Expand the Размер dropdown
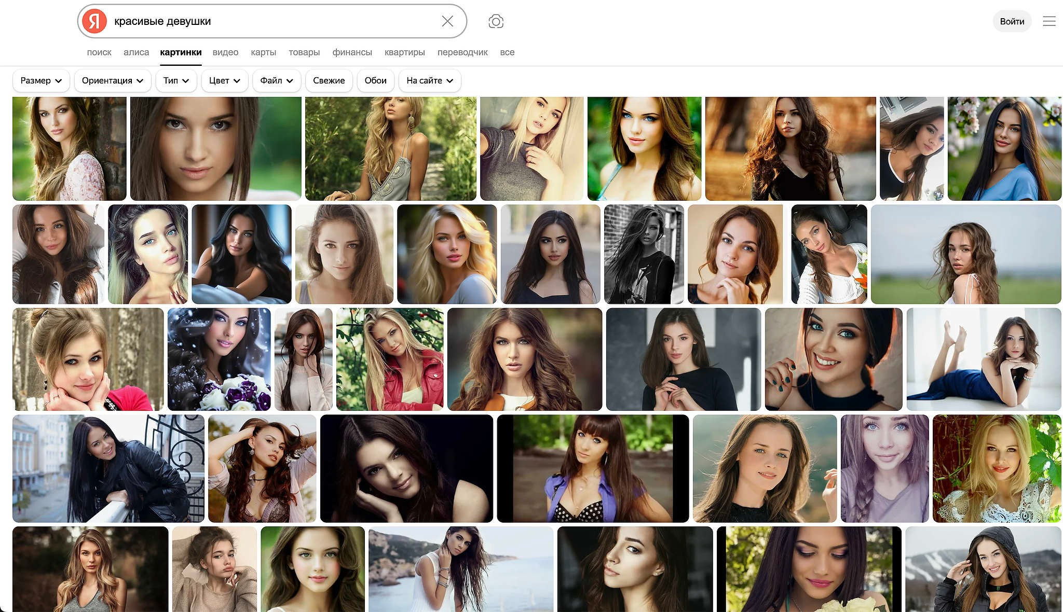The width and height of the screenshot is (1063, 612). coord(41,81)
